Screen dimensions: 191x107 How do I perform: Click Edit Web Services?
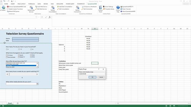click(41, 9)
